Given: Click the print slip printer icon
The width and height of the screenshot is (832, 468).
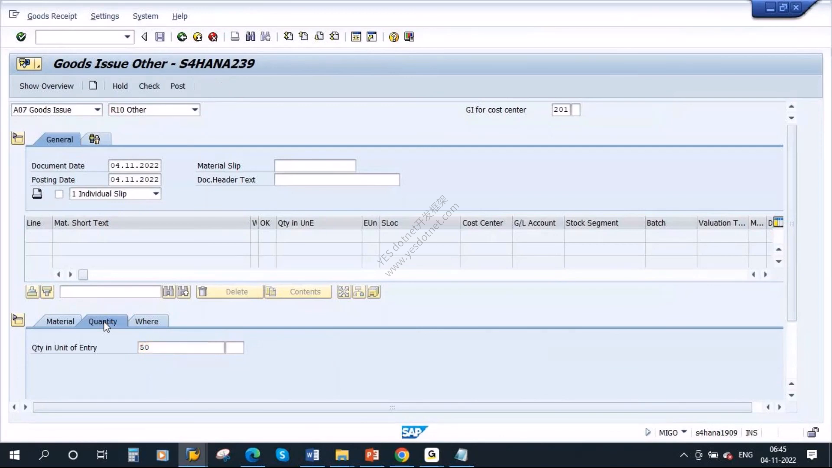Looking at the screenshot, I should click(x=37, y=194).
